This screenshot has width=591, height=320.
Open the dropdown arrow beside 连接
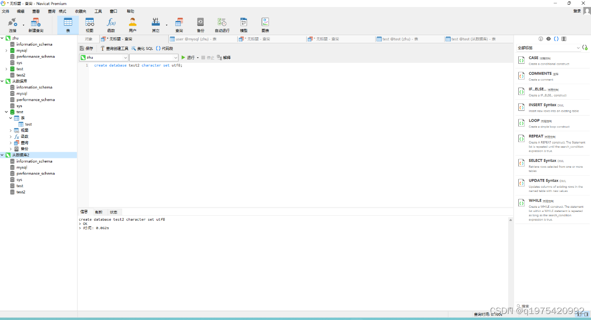[x=24, y=25]
